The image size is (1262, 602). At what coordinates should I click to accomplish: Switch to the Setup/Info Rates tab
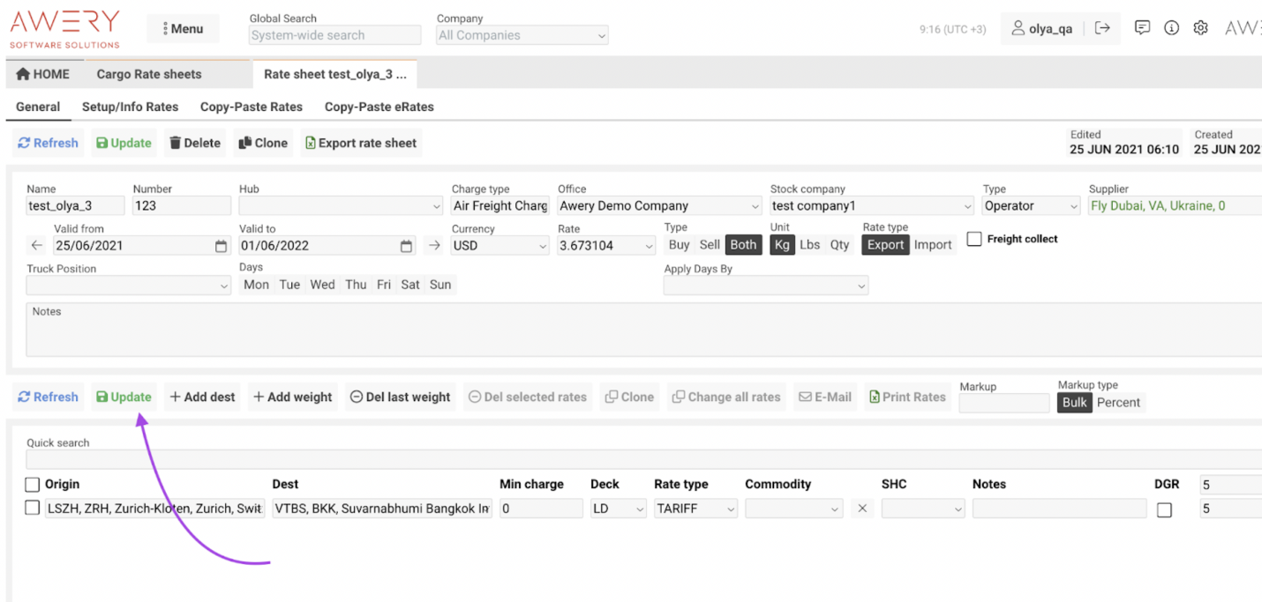(x=130, y=107)
